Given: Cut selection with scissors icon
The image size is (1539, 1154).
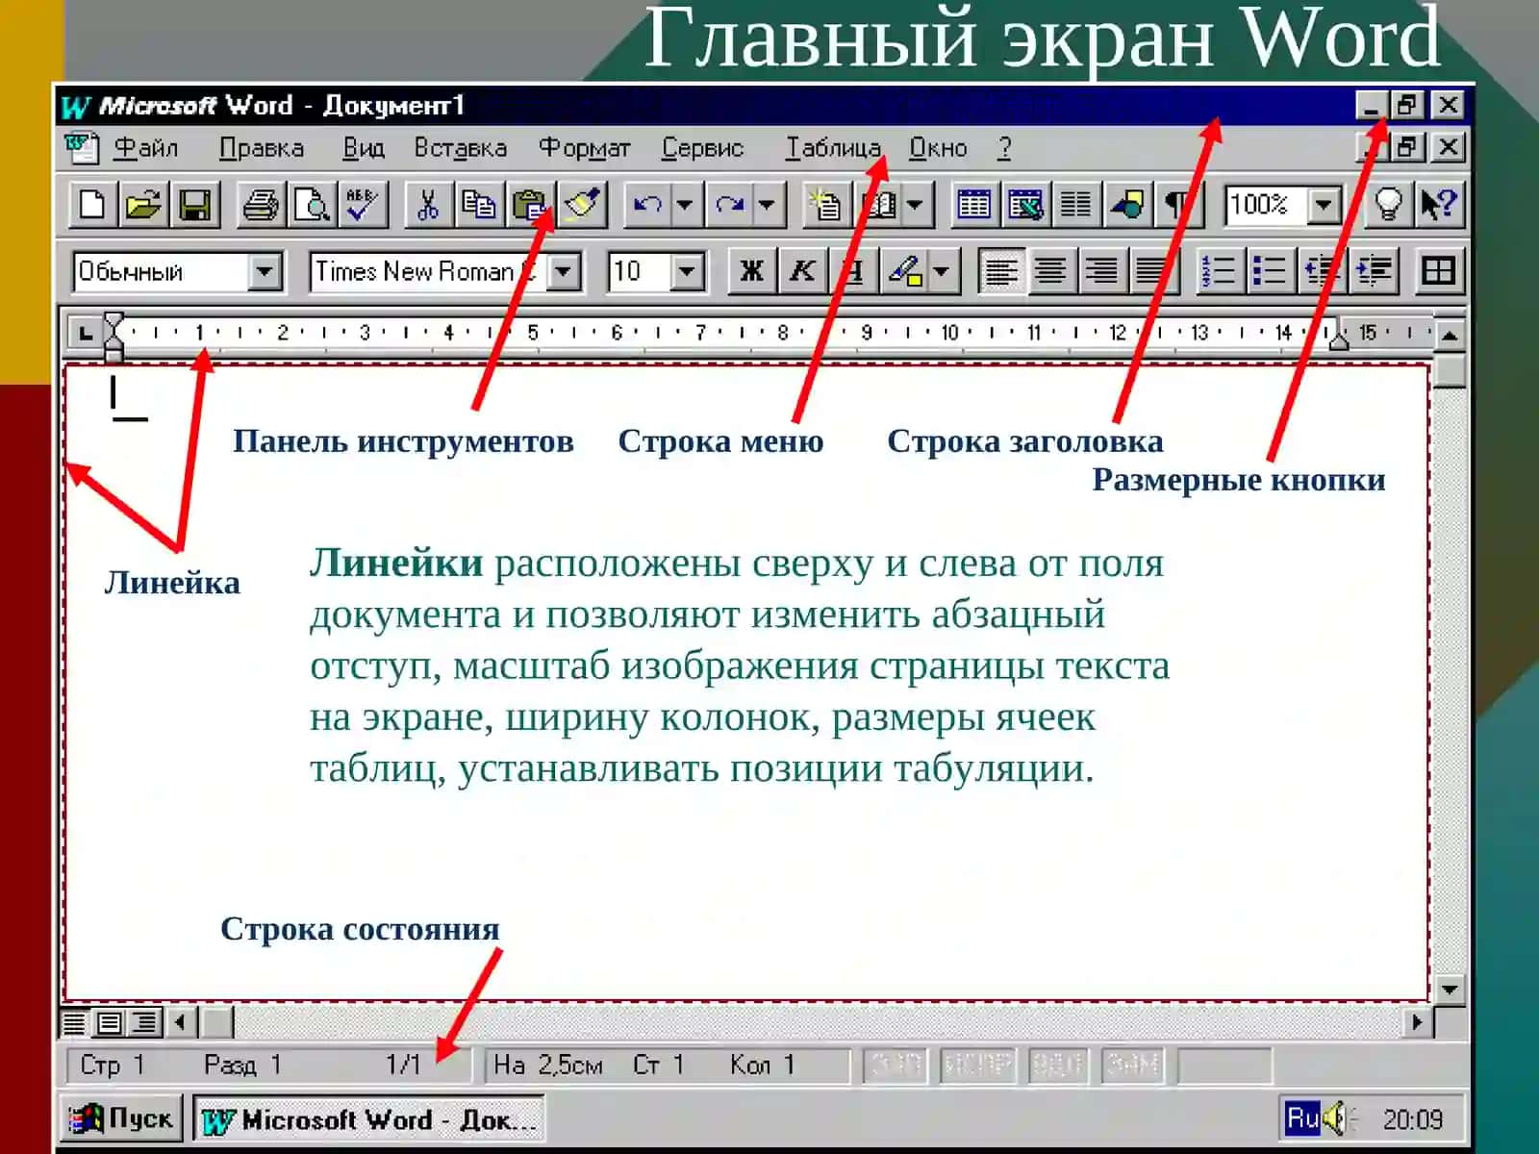Looking at the screenshot, I should pyautogui.click(x=428, y=205).
